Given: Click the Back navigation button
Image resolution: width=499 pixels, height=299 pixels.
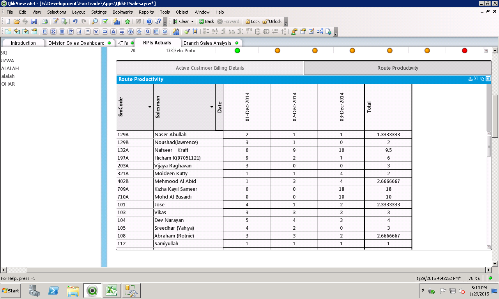Looking at the screenshot, I should pyautogui.click(x=206, y=21).
